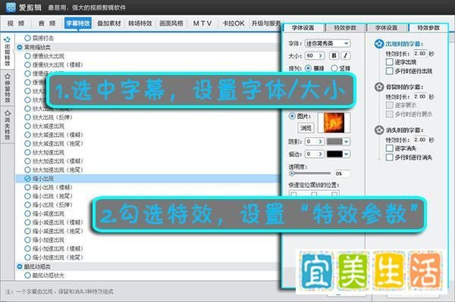
Task: Click the star icon of 停留特效
Action: coord(8,76)
